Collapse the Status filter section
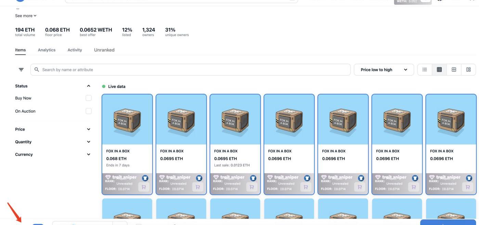479x225 pixels. (x=89, y=86)
